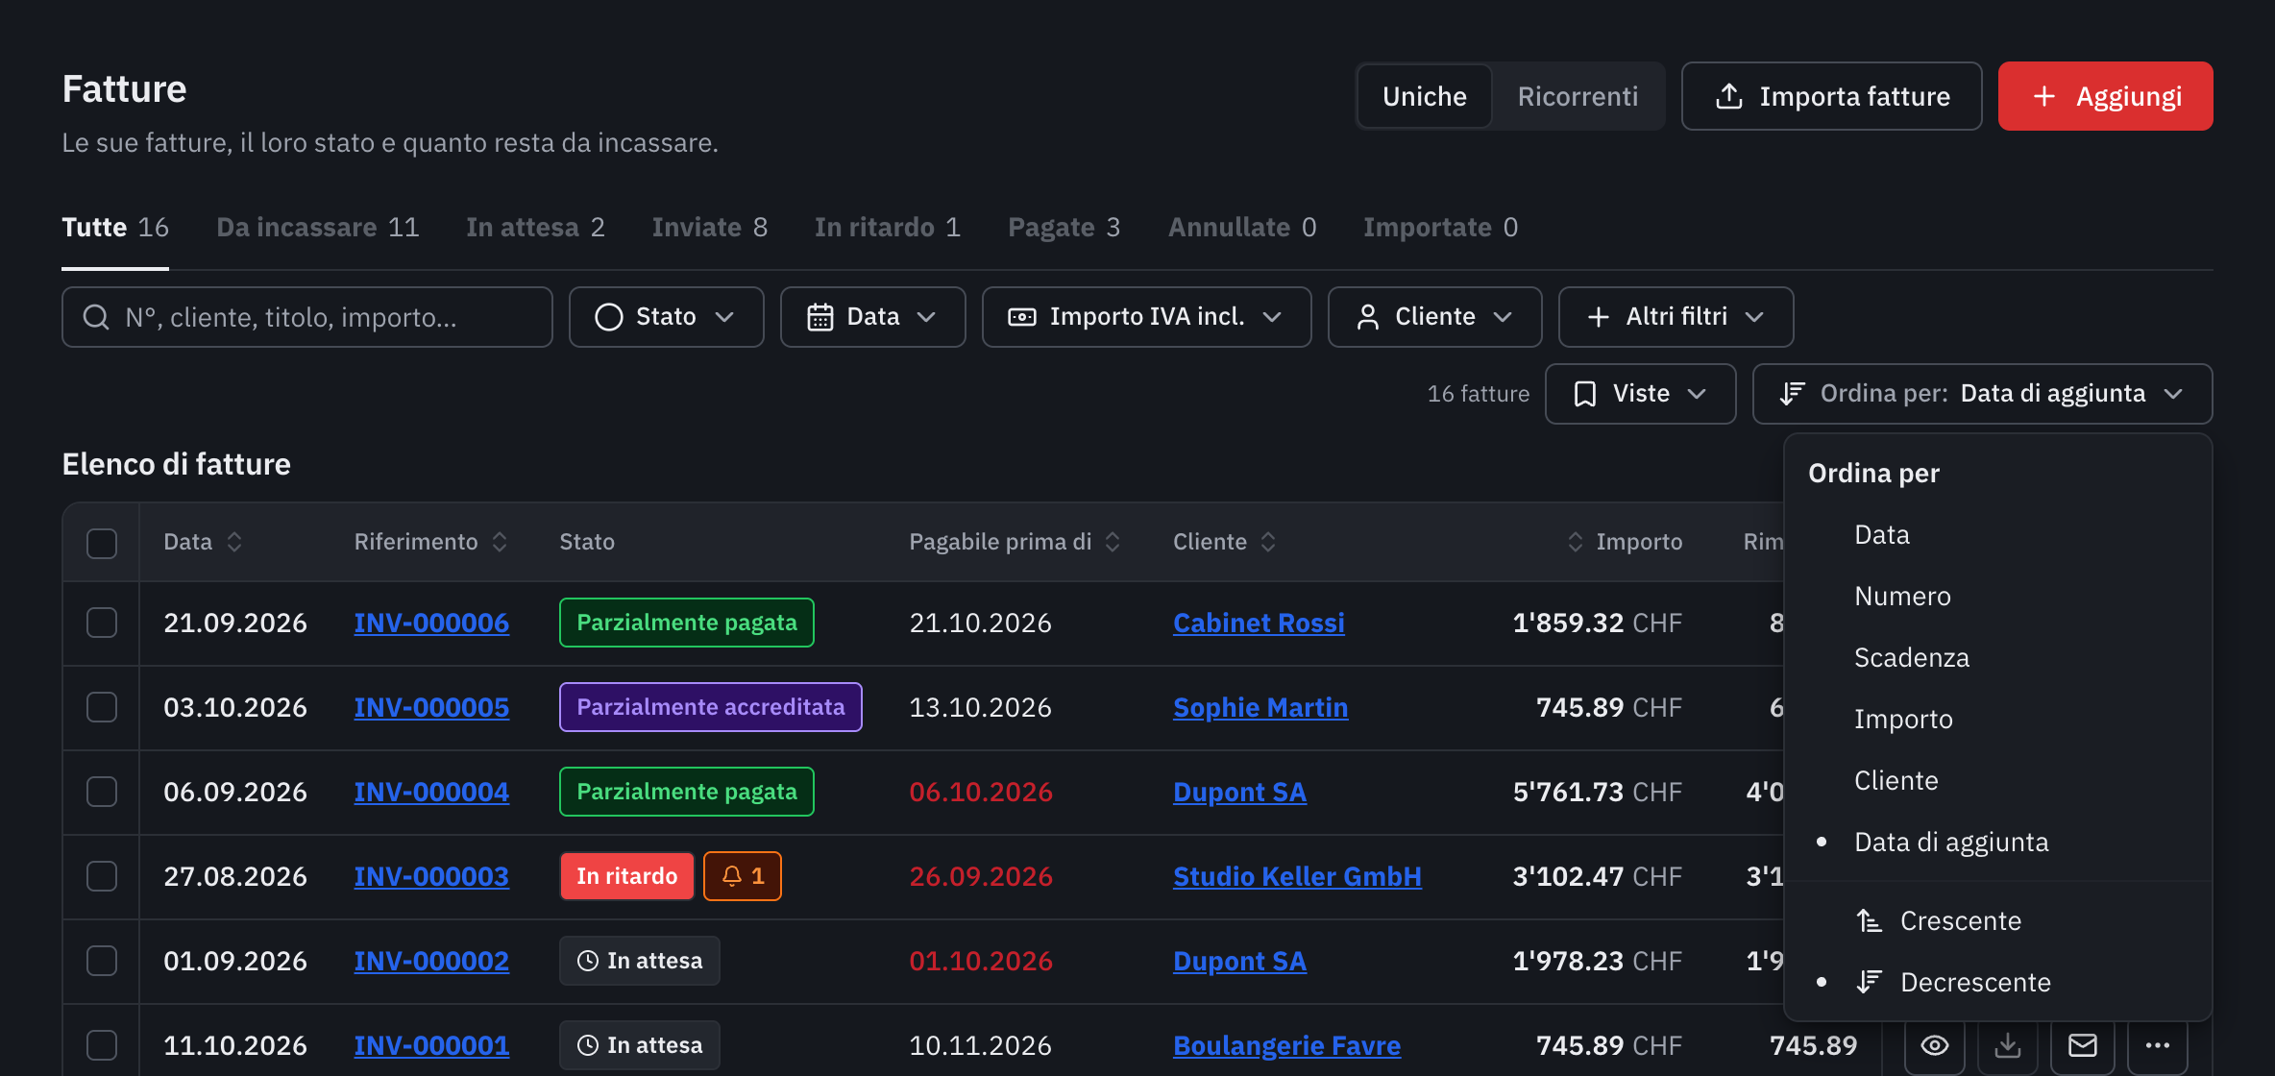2275x1076 pixels.
Task: Open invoice link INV-000006
Action: 431,624
